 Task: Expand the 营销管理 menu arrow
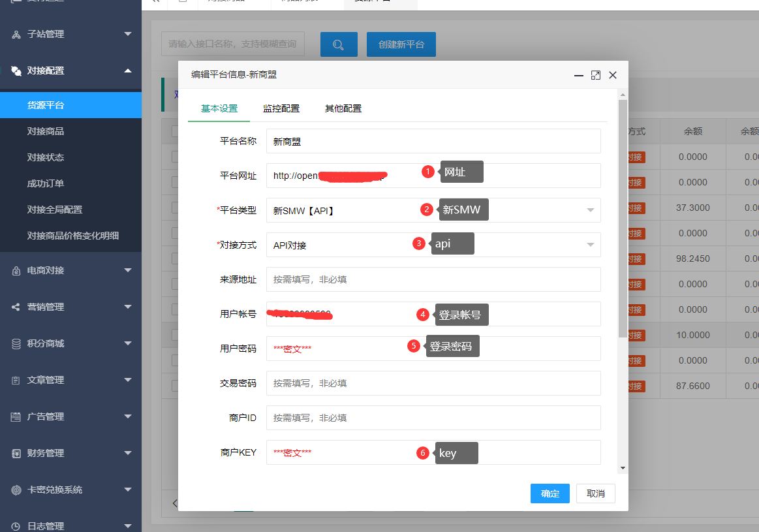(x=128, y=306)
